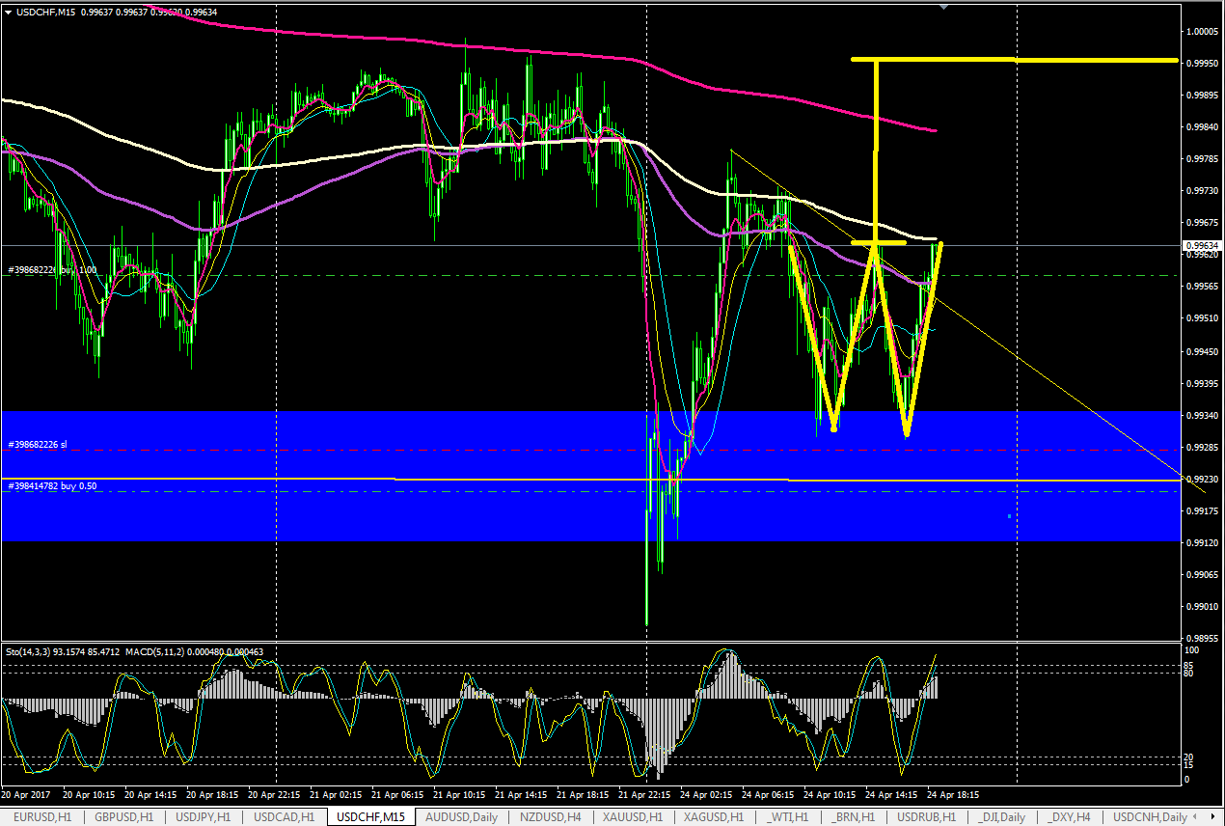The width and height of the screenshot is (1225, 826).
Task: Click the active USDCHF,M15 tab
Action: pos(371,817)
